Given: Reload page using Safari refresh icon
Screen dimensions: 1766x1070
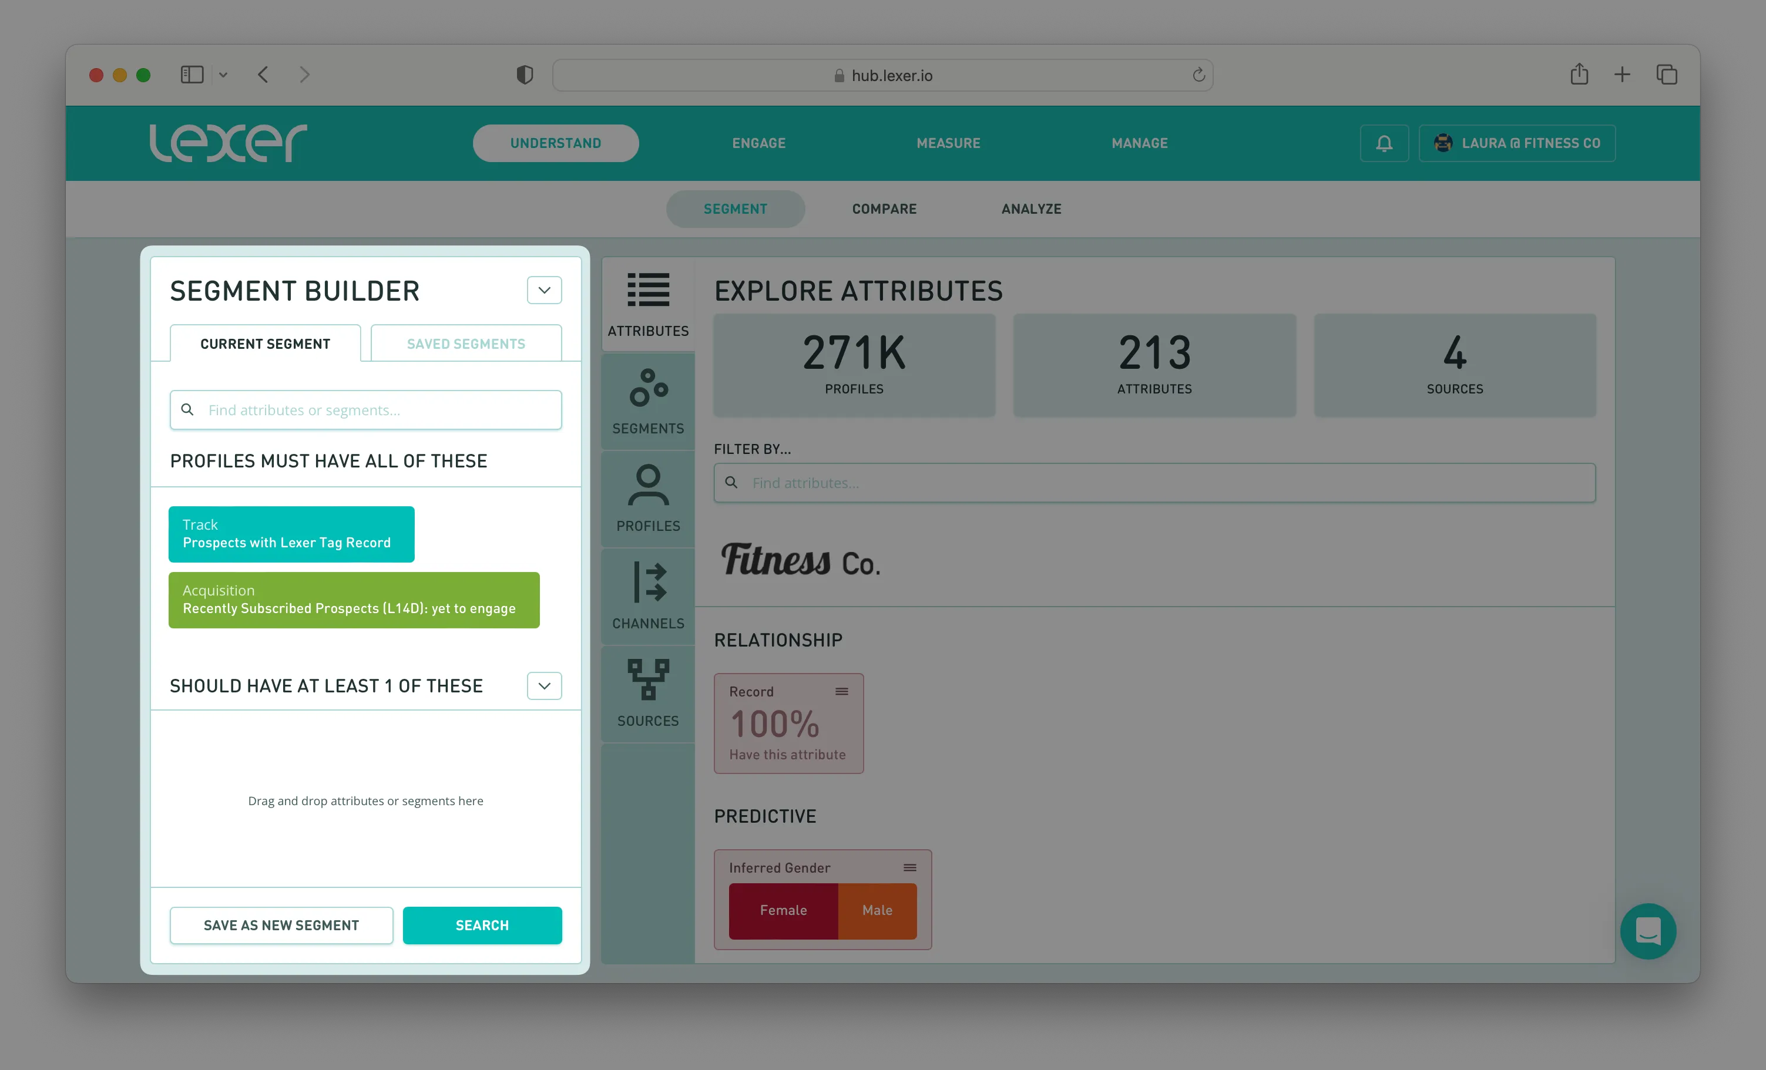Looking at the screenshot, I should 1198,75.
